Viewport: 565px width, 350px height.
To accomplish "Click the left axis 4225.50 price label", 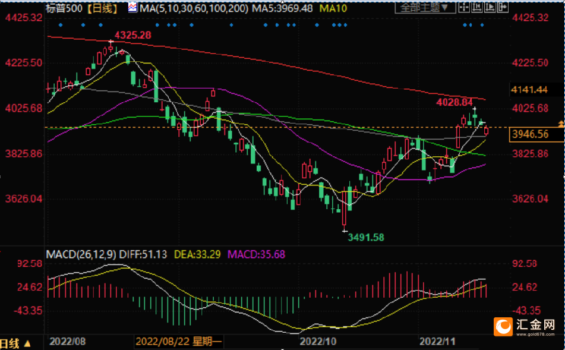I will click(x=24, y=63).
